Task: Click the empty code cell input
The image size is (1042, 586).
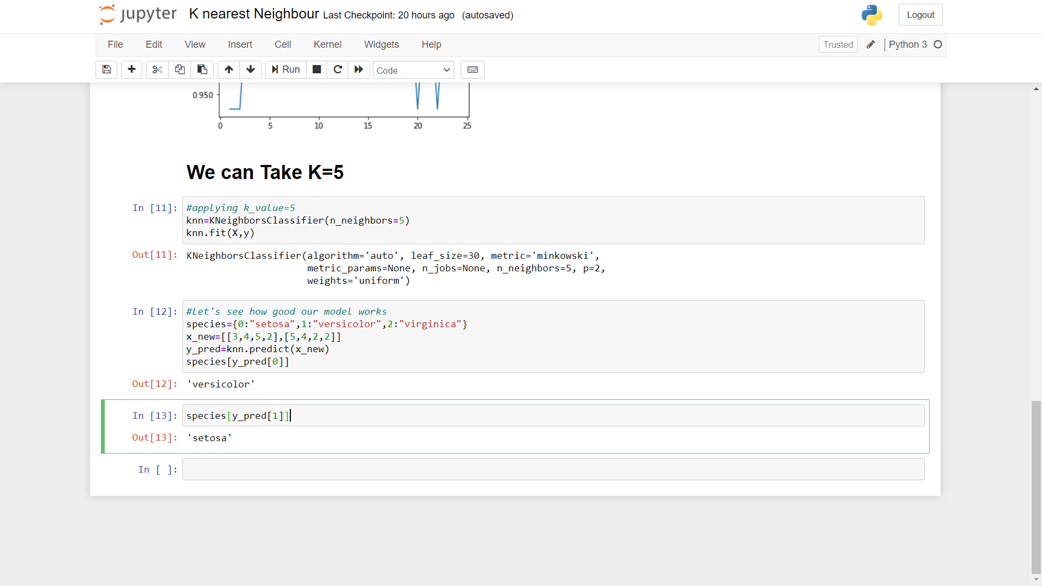Action: click(553, 469)
